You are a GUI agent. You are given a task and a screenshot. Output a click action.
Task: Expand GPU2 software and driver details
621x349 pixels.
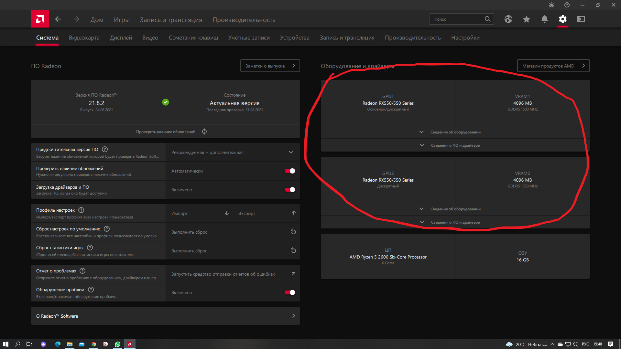[455, 222]
